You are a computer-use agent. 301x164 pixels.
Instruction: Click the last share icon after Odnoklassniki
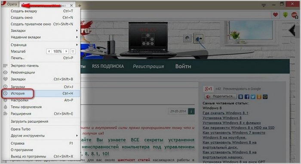point(265,97)
